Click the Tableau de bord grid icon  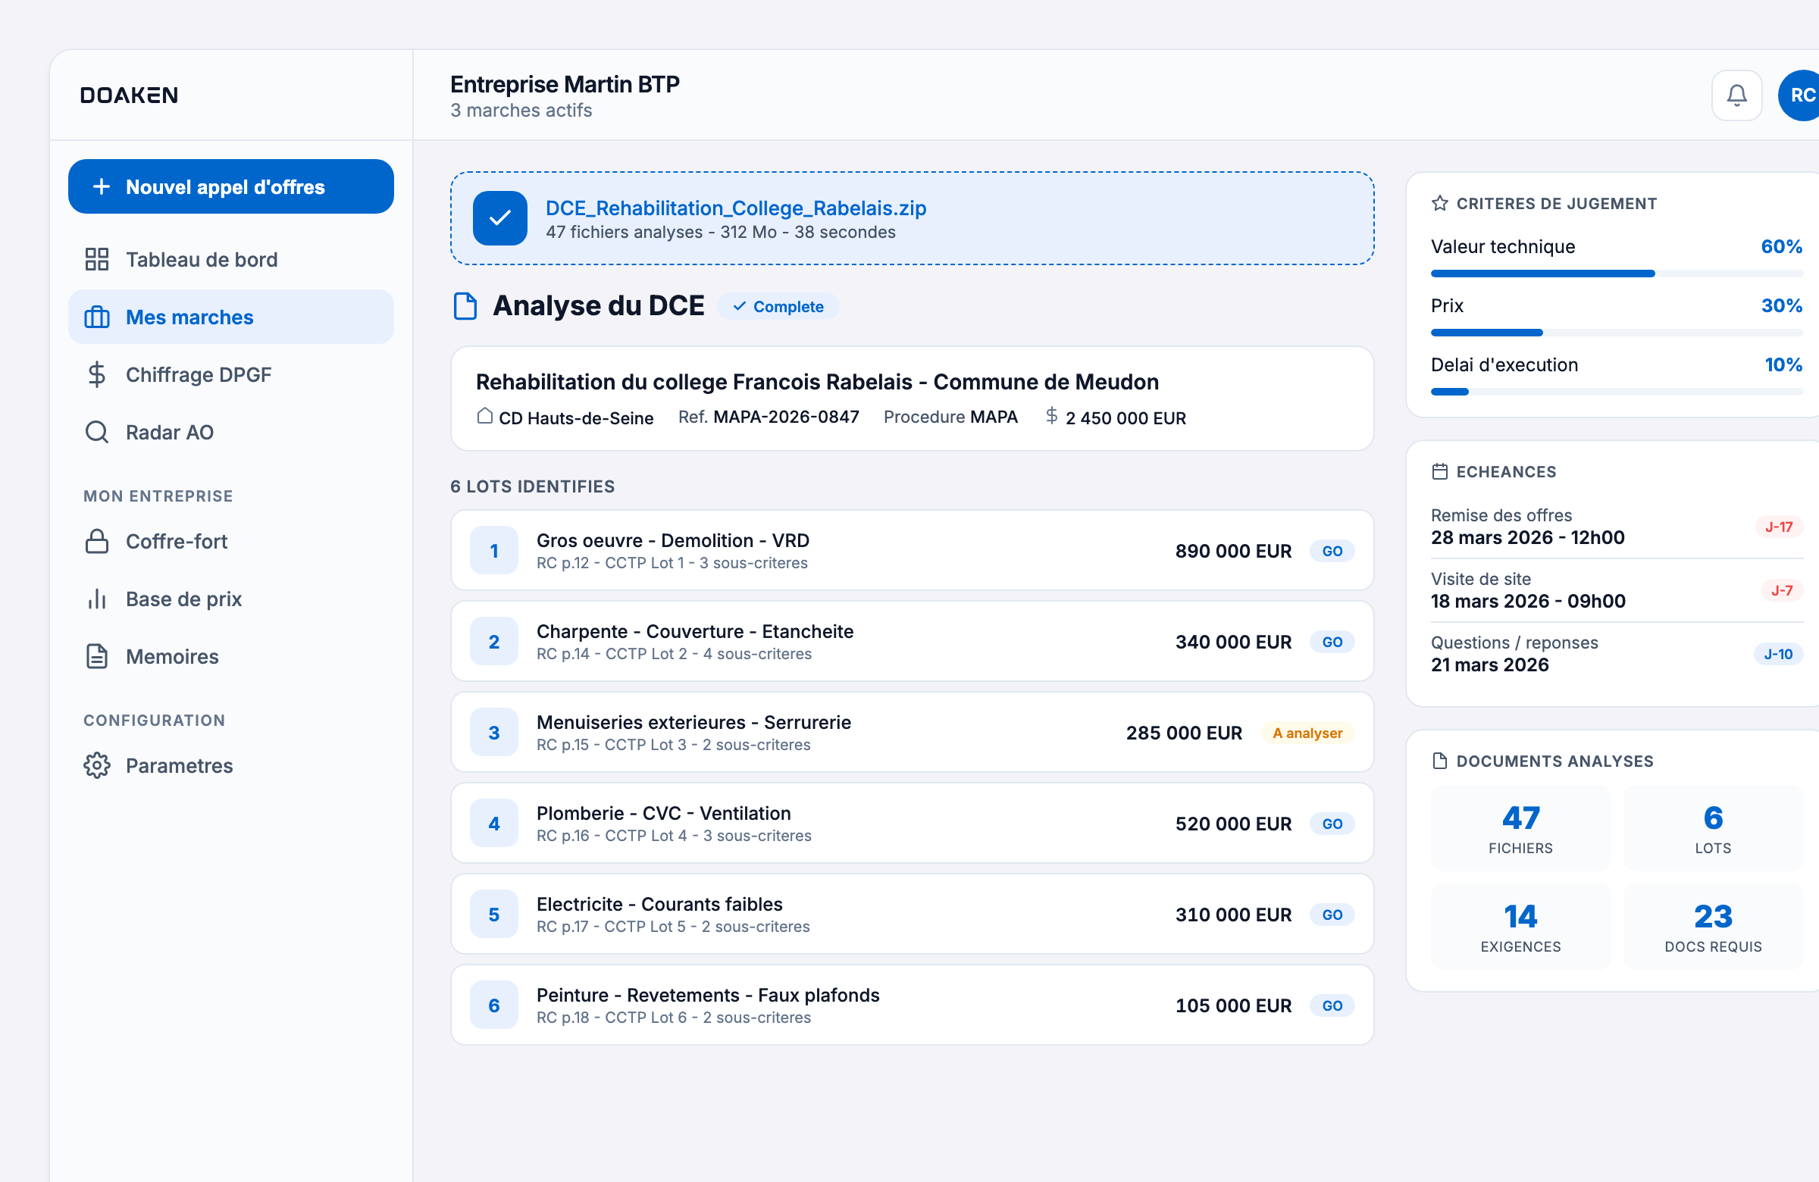pos(97,259)
